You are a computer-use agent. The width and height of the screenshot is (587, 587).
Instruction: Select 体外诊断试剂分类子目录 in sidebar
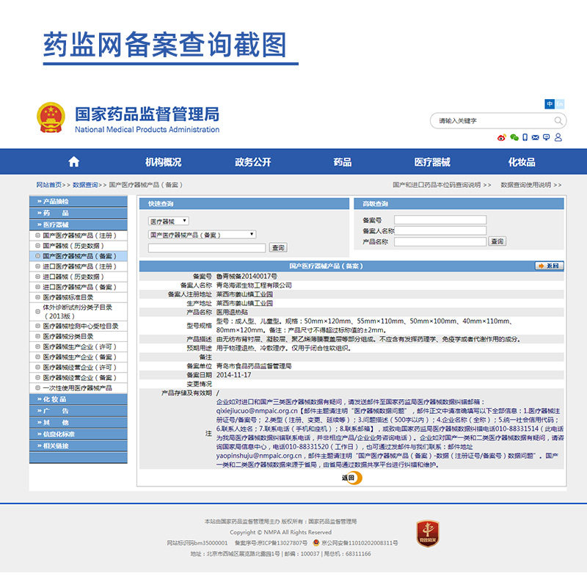[x=79, y=311]
